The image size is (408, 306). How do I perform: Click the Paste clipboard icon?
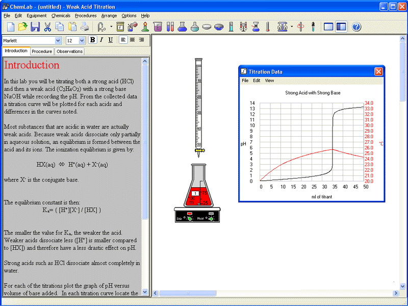point(72,27)
